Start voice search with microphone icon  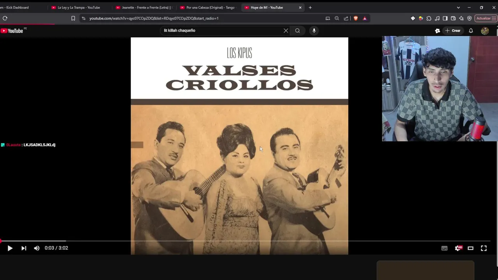pyautogui.click(x=314, y=30)
